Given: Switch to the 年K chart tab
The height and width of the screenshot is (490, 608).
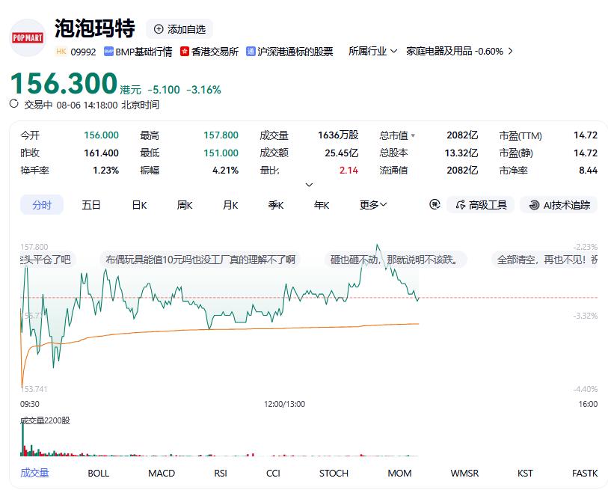Looking at the screenshot, I should 322,205.
